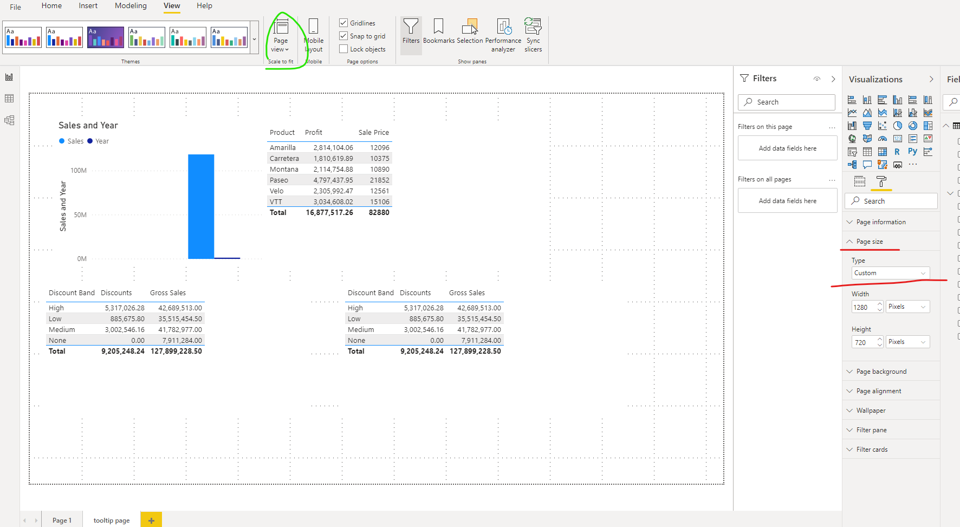Select the Funnel chart visual

(x=867, y=126)
